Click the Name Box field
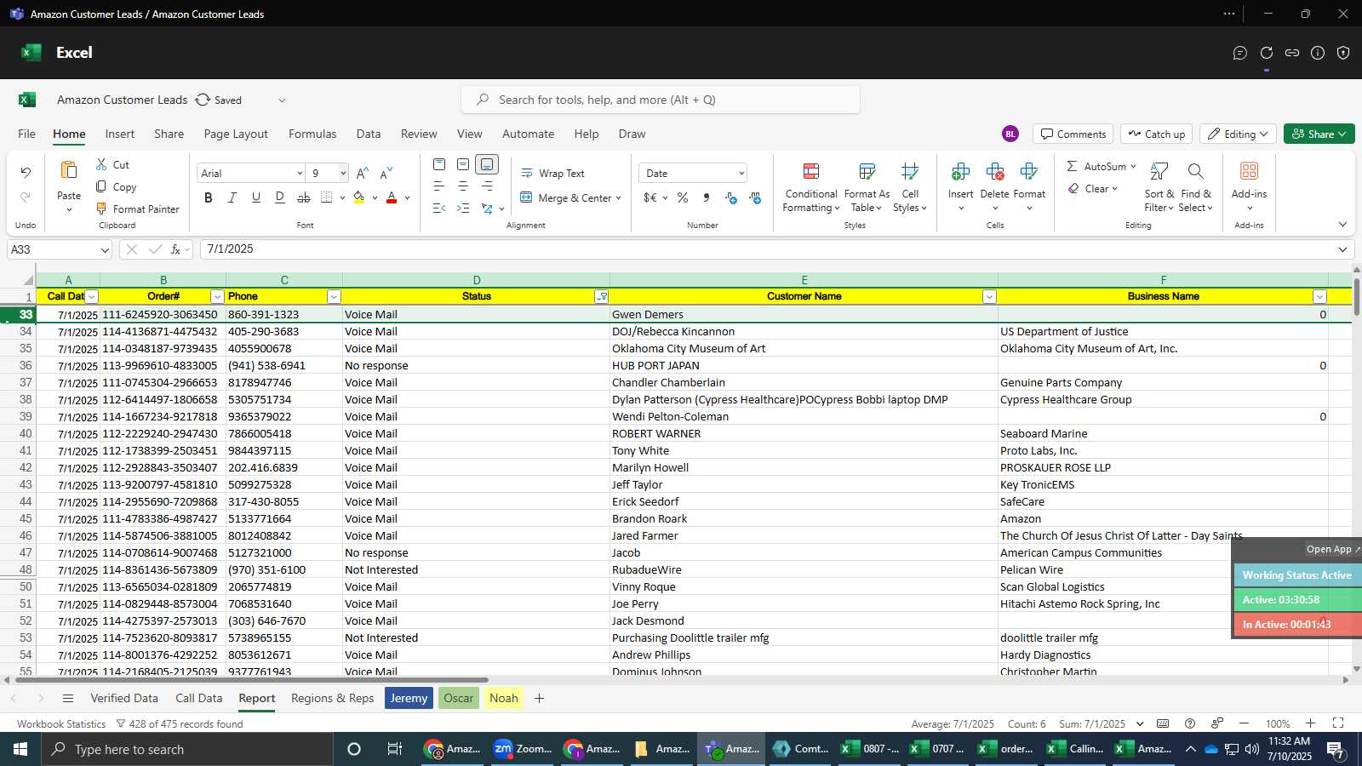Viewport: 1362px width, 766px height. [x=59, y=249]
